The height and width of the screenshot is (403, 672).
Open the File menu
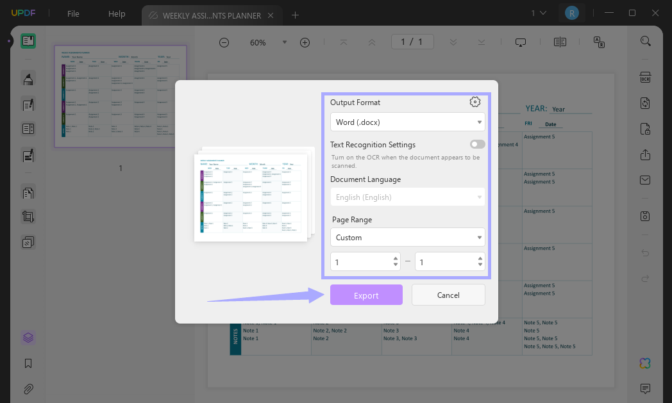coord(72,13)
